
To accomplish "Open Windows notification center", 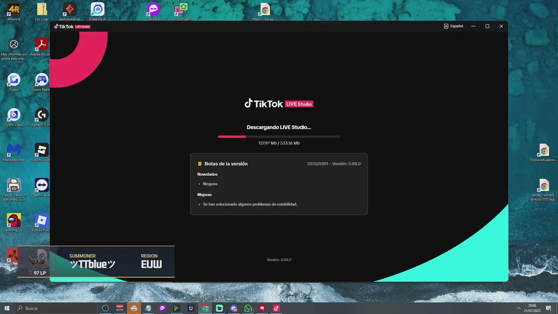I will point(549,308).
